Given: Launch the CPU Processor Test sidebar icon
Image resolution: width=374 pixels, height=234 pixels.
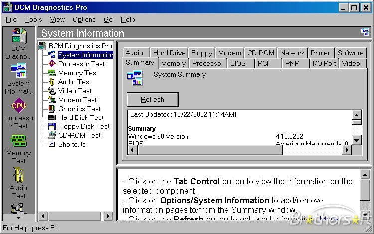Looking at the screenshot, I should click(x=18, y=105).
